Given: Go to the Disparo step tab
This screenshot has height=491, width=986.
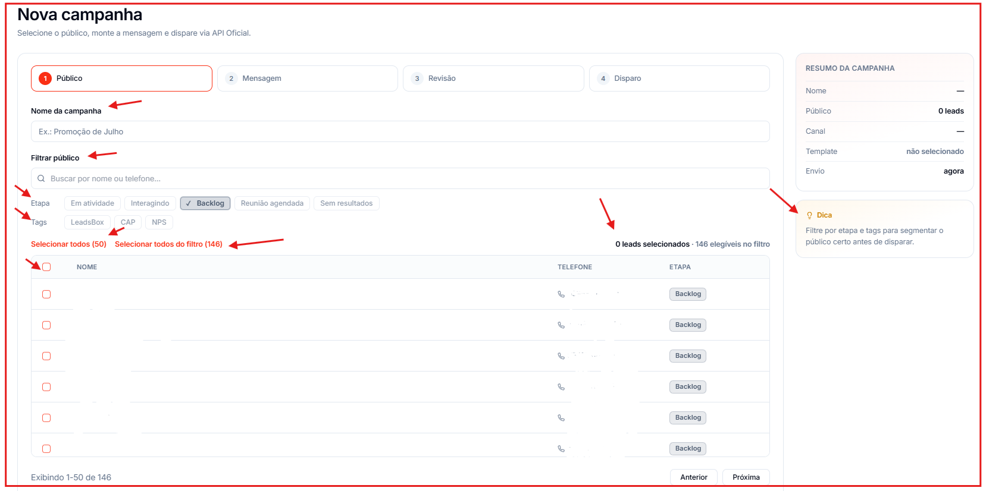Looking at the screenshot, I should [680, 78].
